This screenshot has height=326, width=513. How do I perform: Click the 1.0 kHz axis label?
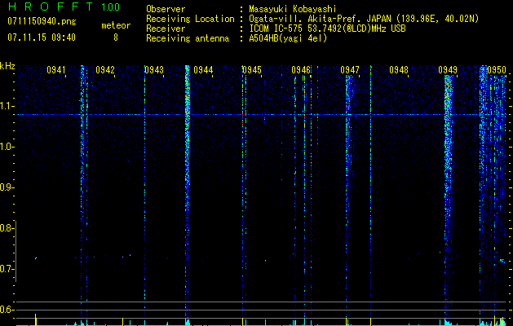coord(7,147)
